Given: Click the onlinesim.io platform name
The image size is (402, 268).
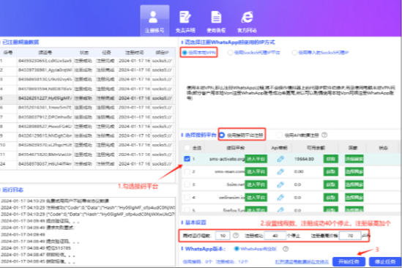Looking at the screenshot, I should [232, 197].
